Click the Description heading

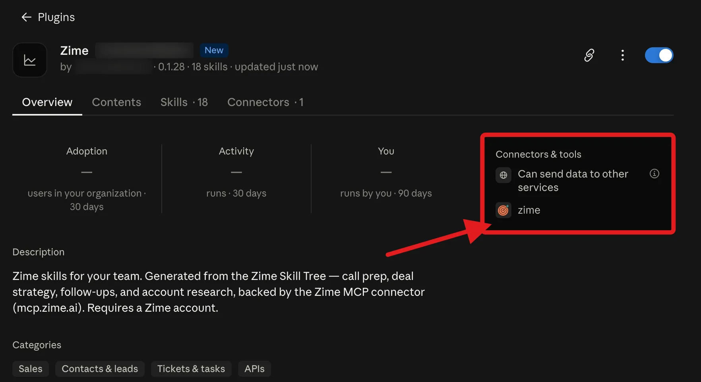[39, 252]
